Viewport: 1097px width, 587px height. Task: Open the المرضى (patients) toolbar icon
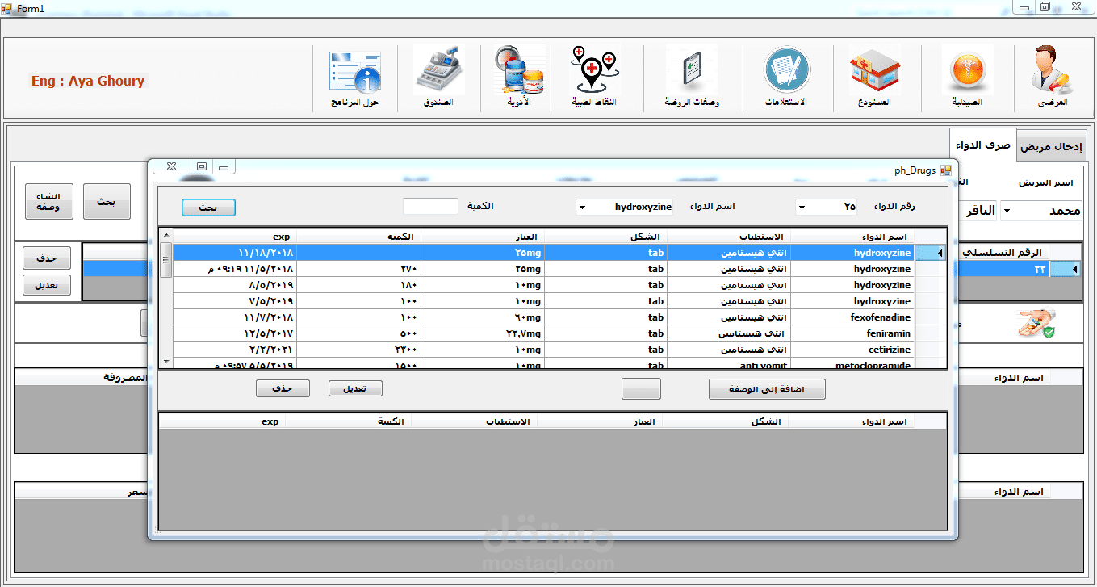click(1053, 78)
